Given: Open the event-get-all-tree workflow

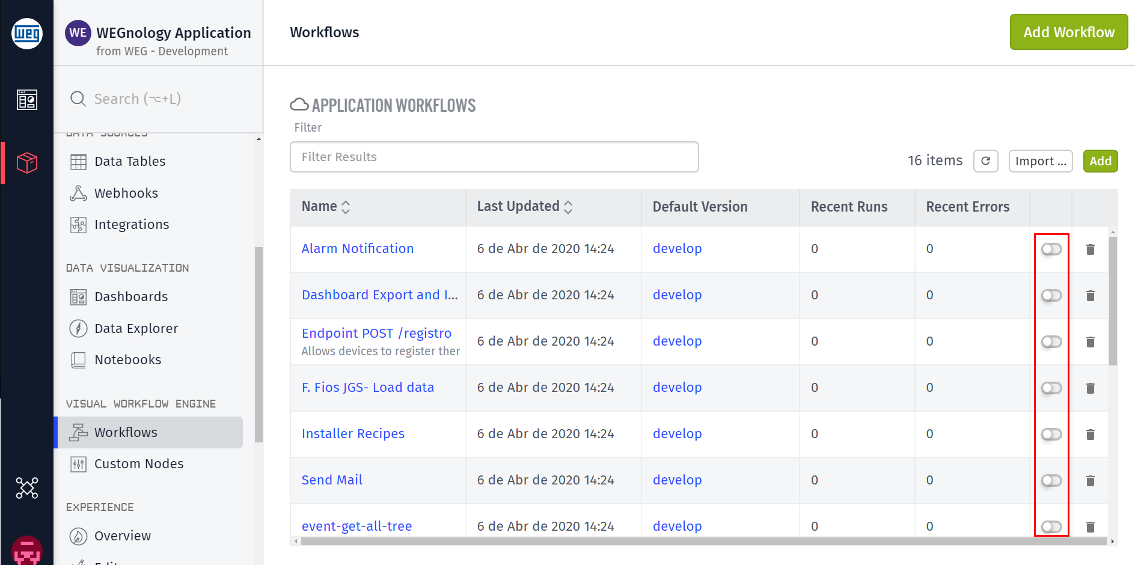Looking at the screenshot, I should [357, 527].
